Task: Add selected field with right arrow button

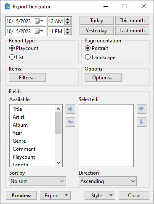Action: click(x=70, y=109)
